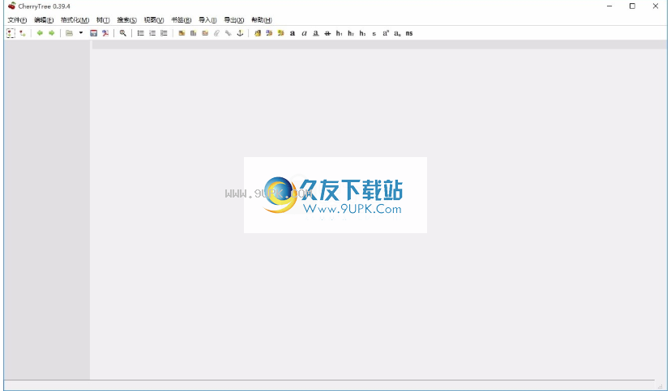Insert a codebox
The image size is (671, 391).
(205, 33)
